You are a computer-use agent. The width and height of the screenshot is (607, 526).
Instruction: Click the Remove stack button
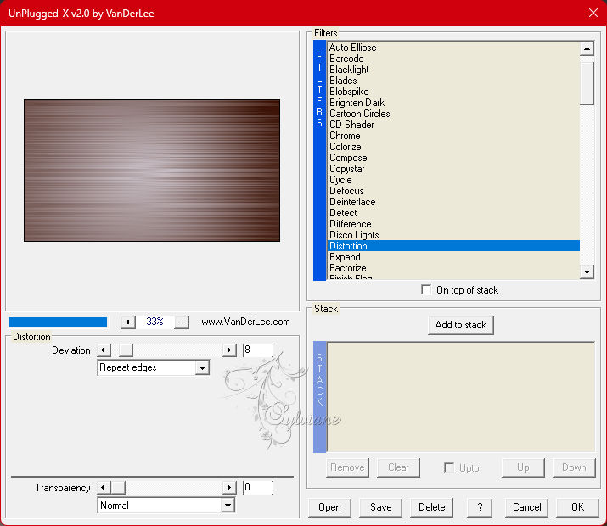(347, 467)
